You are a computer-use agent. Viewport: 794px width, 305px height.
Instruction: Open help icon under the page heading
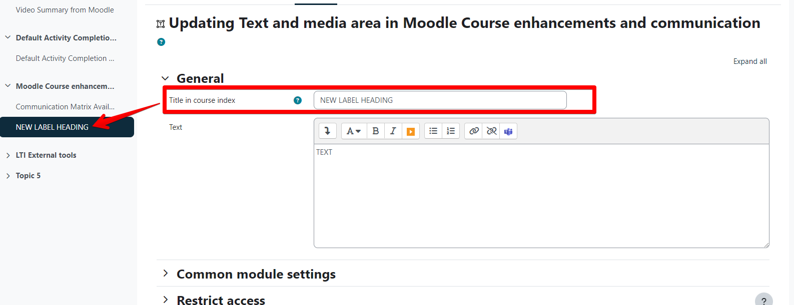[161, 42]
